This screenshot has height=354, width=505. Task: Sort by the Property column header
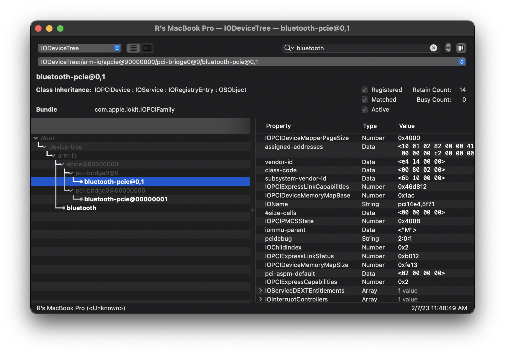click(308, 126)
